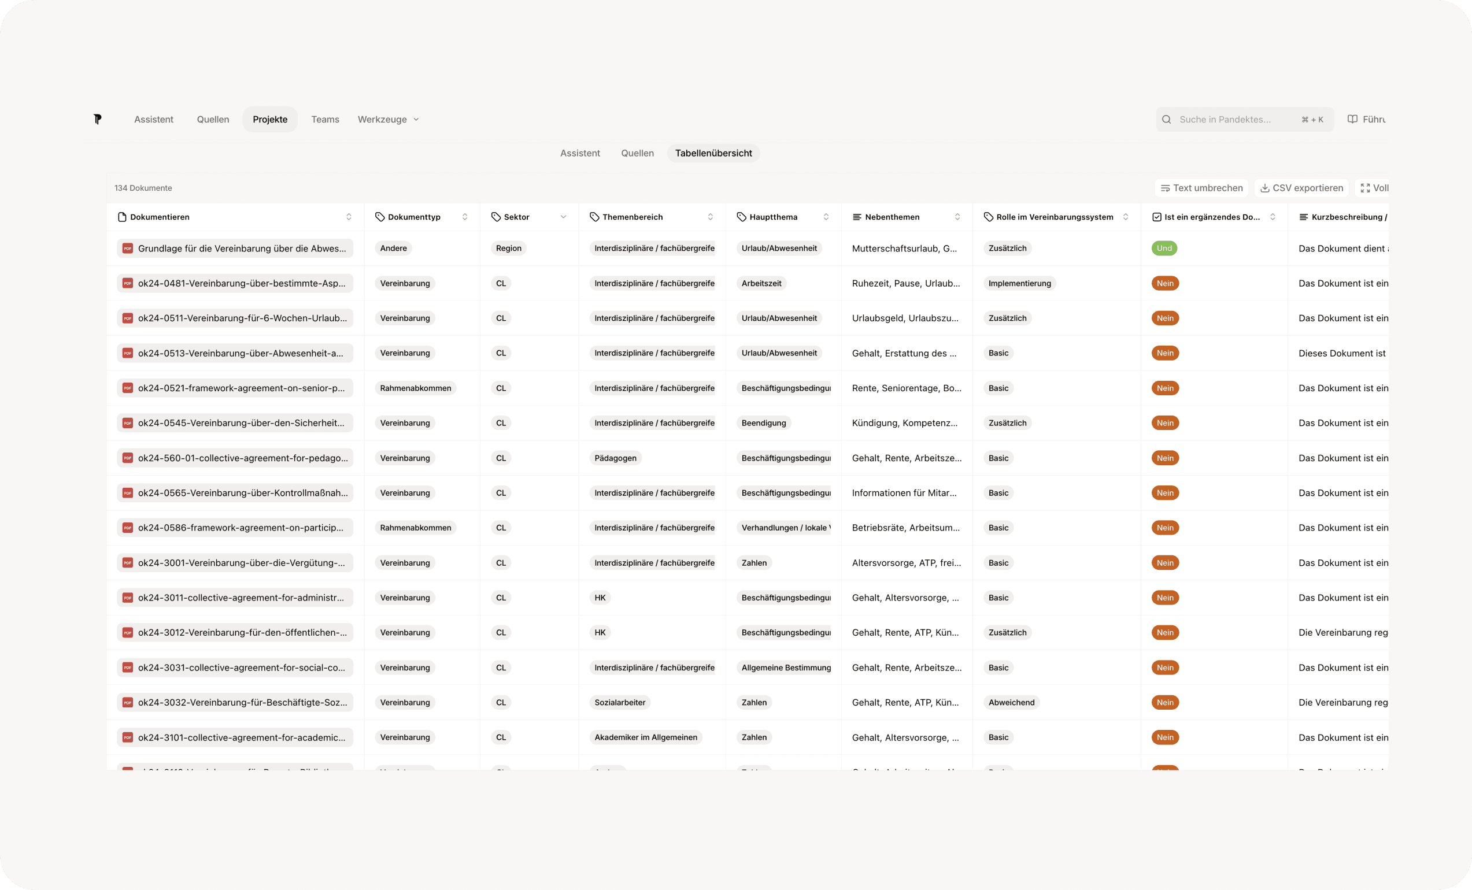Click the Sozialarbeiter Themenbereich tag
The height and width of the screenshot is (890, 1472).
[620, 702]
